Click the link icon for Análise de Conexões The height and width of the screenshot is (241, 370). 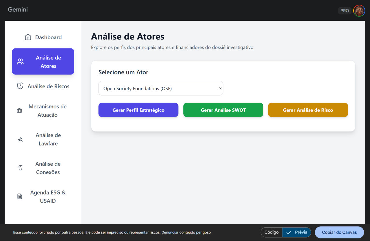[20, 168]
